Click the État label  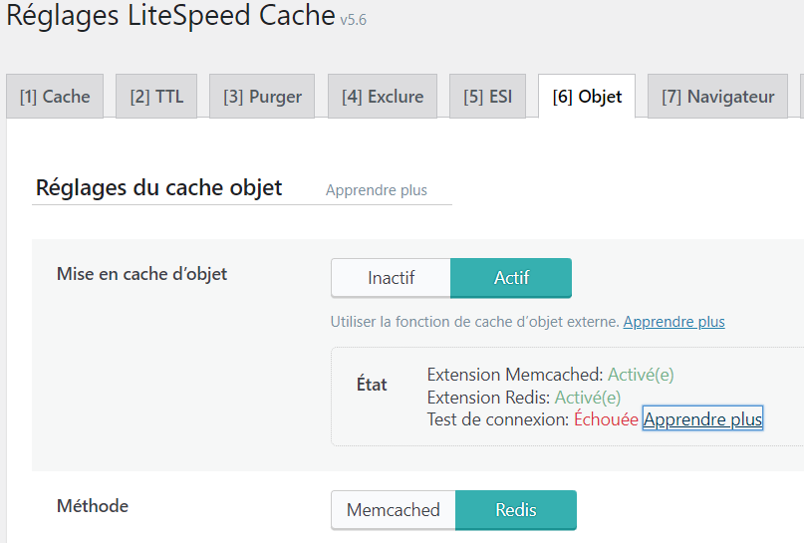tap(372, 384)
